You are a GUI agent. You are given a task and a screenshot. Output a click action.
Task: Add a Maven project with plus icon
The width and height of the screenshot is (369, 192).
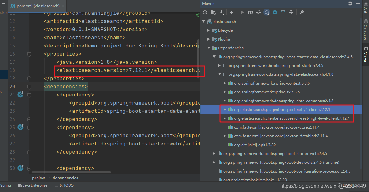coord(232,12)
